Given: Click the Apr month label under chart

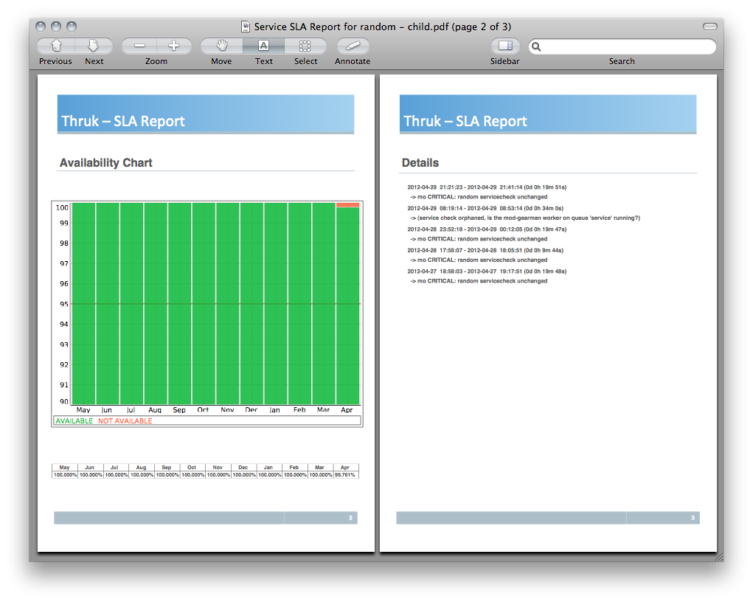Looking at the screenshot, I should [347, 410].
